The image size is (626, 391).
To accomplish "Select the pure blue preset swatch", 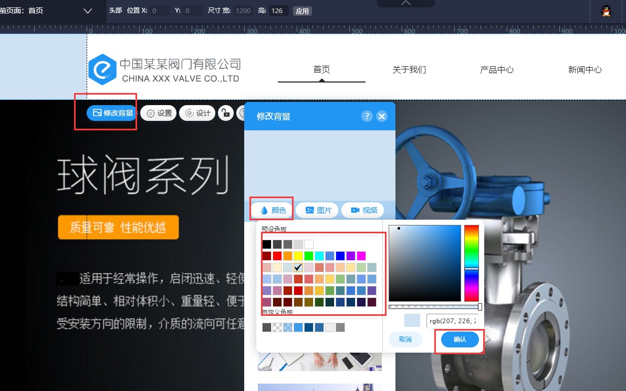I will 340,255.
